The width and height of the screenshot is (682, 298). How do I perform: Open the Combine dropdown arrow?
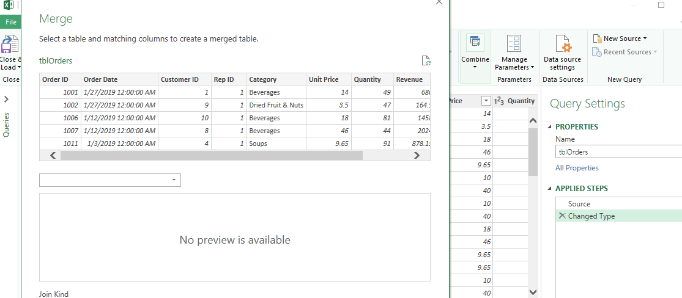point(475,67)
